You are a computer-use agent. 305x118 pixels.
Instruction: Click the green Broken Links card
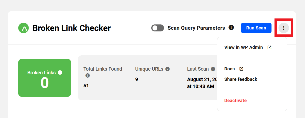tap(44, 78)
